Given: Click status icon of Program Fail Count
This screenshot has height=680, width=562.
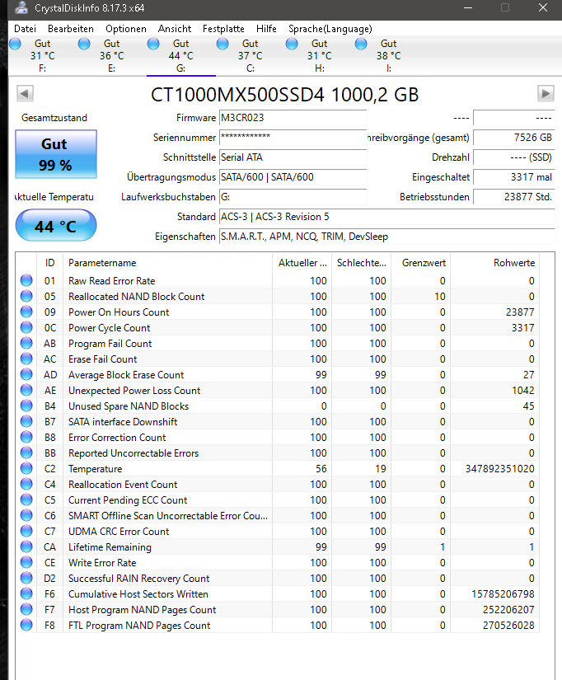Looking at the screenshot, I should [x=26, y=343].
